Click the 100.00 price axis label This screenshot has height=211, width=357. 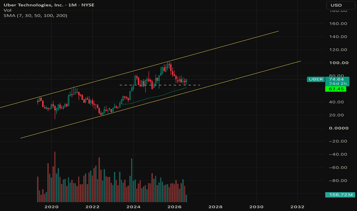click(x=339, y=63)
